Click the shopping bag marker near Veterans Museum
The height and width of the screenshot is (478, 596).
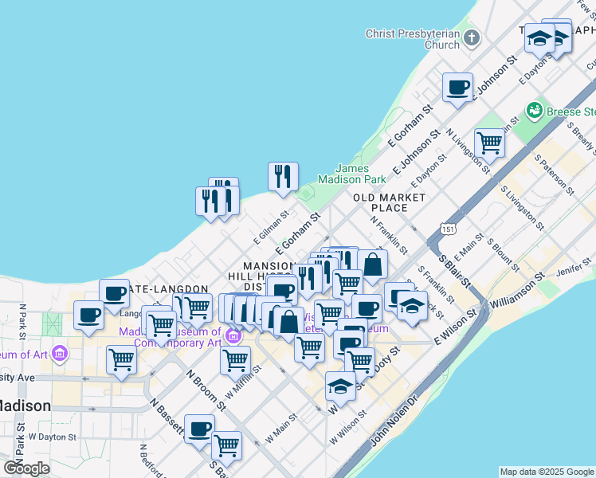288,325
